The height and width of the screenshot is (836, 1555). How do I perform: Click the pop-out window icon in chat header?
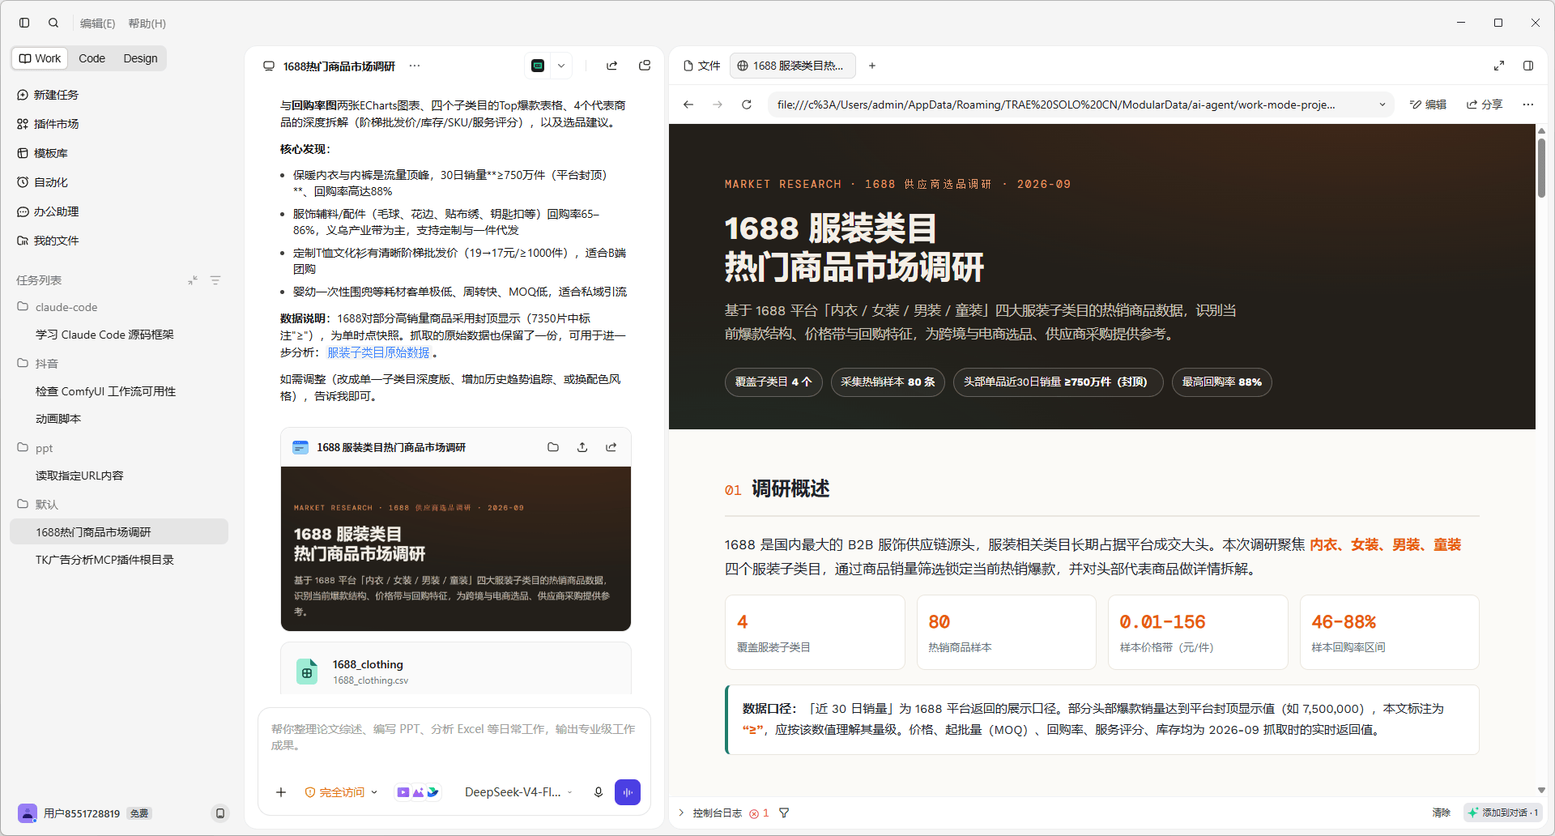point(645,66)
